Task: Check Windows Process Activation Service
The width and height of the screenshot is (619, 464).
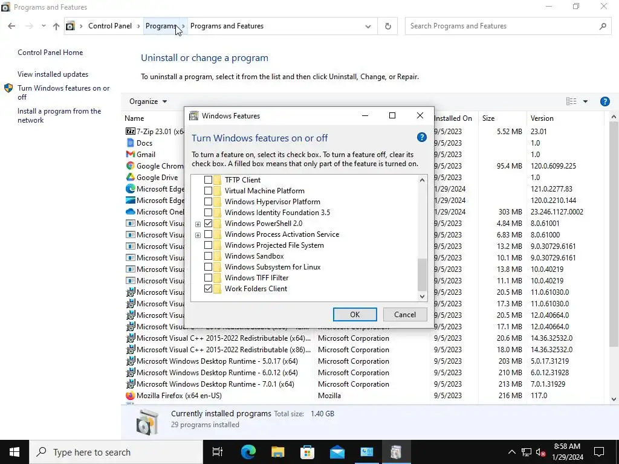Action: 208,234
